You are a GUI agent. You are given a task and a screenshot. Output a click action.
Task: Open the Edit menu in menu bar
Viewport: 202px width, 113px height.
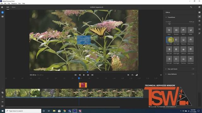(5, 3)
